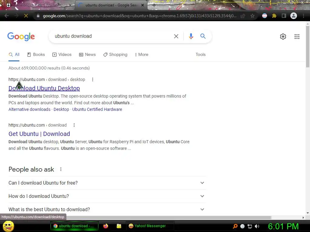Viewport: 310px width, 232px height.
Task: Click the browser back arrow
Action: [6, 16]
